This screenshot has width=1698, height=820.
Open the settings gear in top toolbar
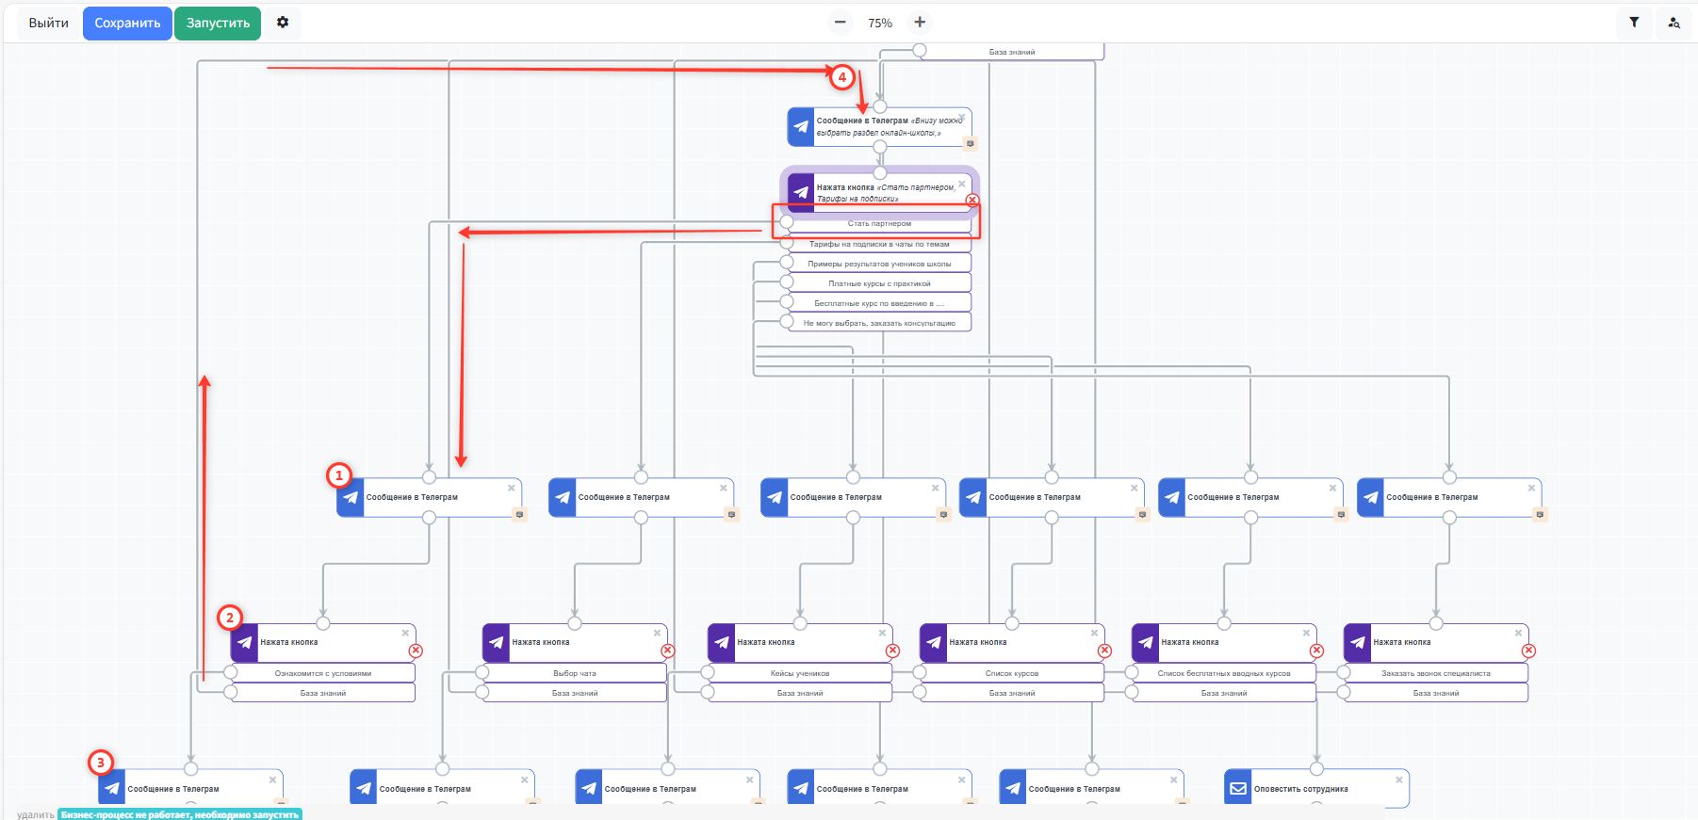coord(283,23)
